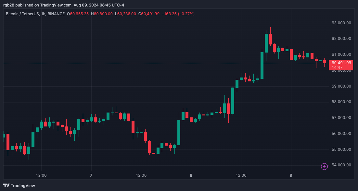Click the high value H60,800.00
The width and height of the screenshot is (358, 191).
102,14
